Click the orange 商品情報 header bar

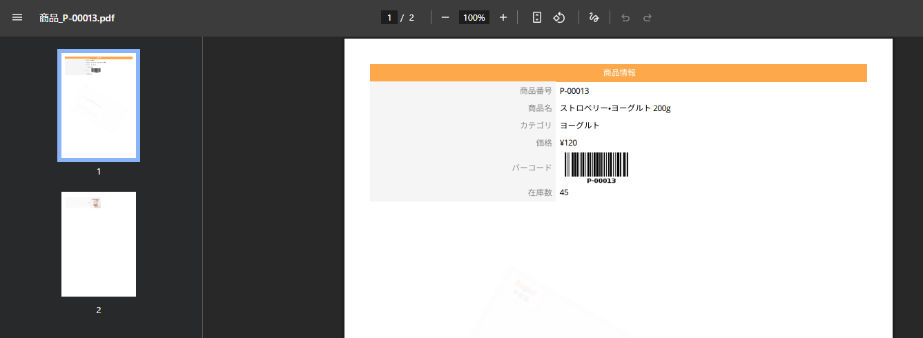(618, 72)
